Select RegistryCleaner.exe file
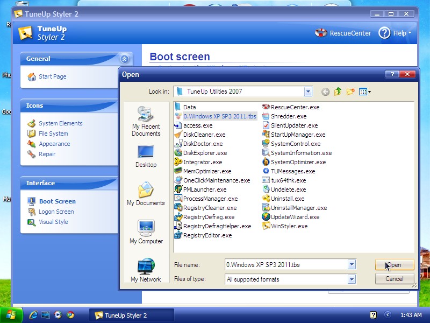The height and width of the screenshot is (323, 430). click(x=206, y=208)
